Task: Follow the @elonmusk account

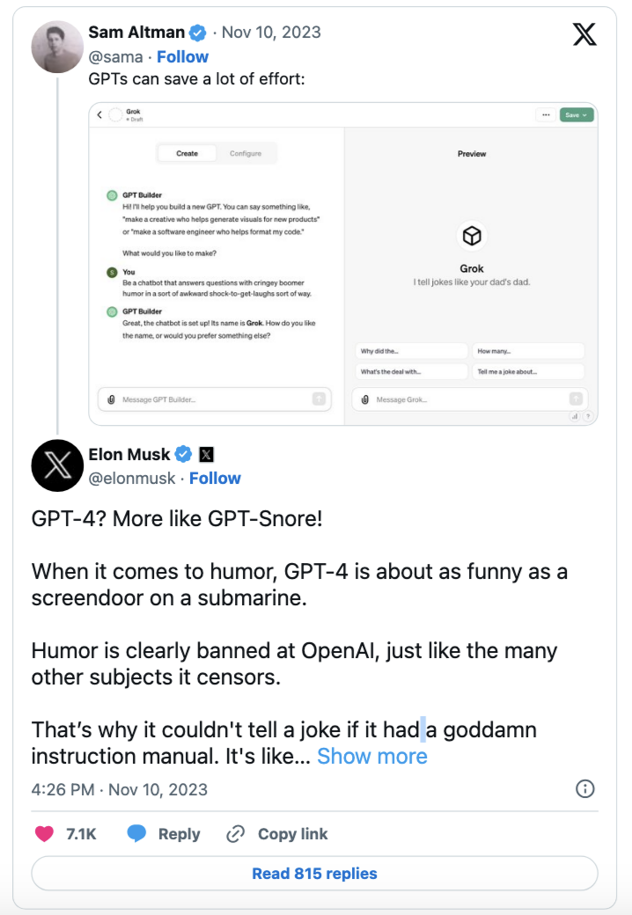Action: tap(215, 478)
